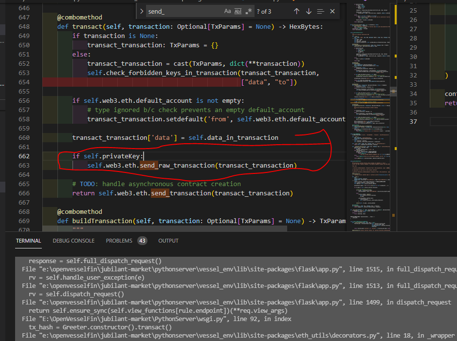Click the '# type ignored b/c check' comment
Screen dimensions: 457x341
[x=132, y=110]
